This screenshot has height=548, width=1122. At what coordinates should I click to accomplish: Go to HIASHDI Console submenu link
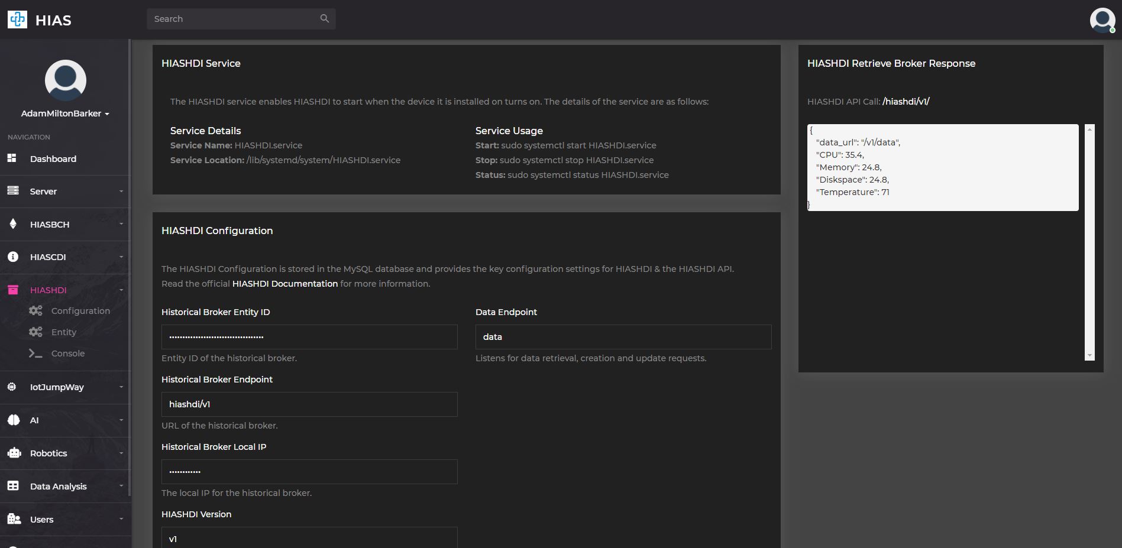tap(68, 353)
